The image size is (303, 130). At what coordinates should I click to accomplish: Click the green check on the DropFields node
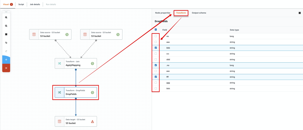pos(92,93)
